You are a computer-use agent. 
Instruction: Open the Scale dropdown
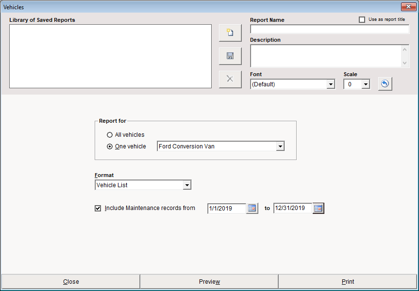[x=366, y=84]
